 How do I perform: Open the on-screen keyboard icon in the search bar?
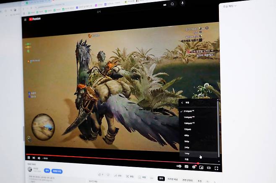click(165, 5)
